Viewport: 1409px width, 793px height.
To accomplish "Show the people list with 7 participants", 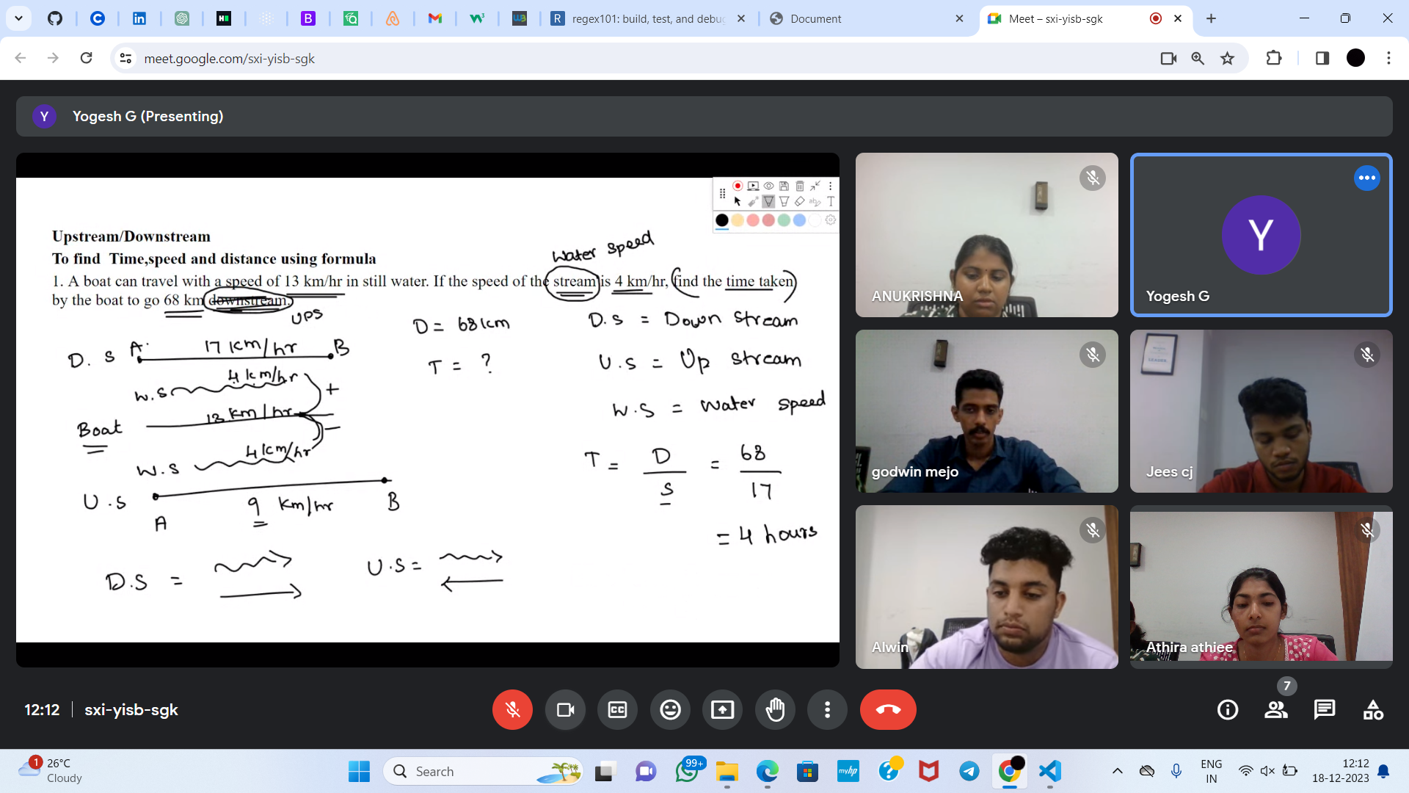I will pyautogui.click(x=1276, y=709).
